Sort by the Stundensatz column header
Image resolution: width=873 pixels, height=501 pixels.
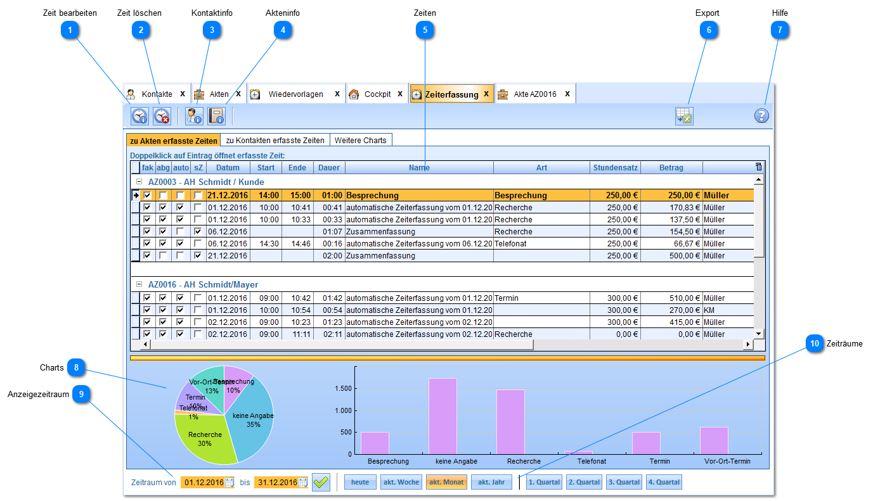pyautogui.click(x=615, y=168)
